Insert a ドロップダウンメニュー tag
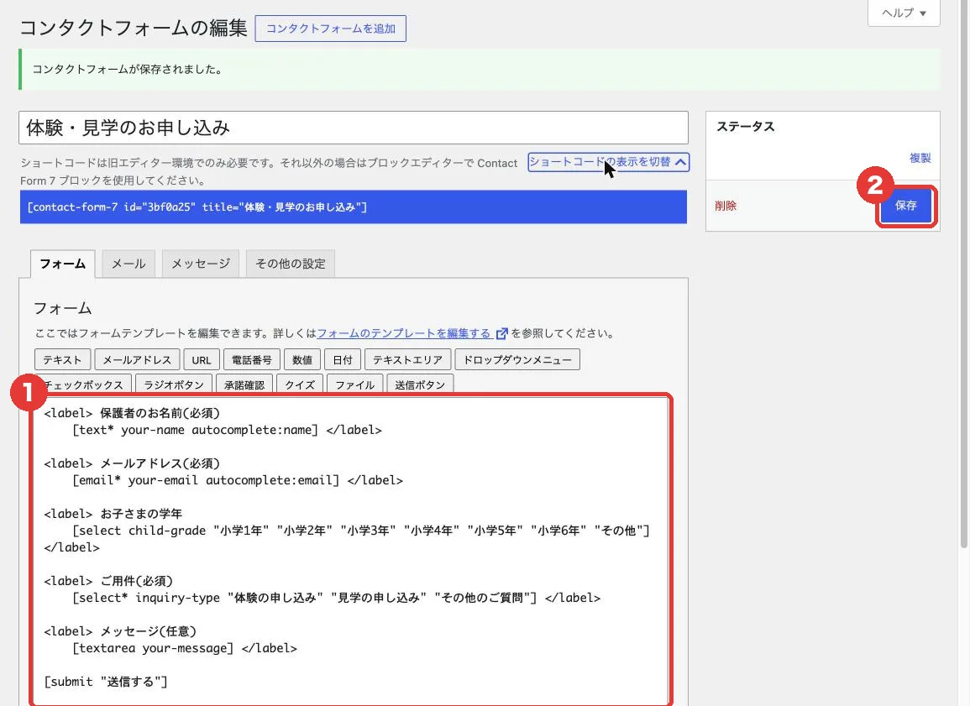Image resolution: width=970 pixels, height=706 pixels. coord(517,360)
